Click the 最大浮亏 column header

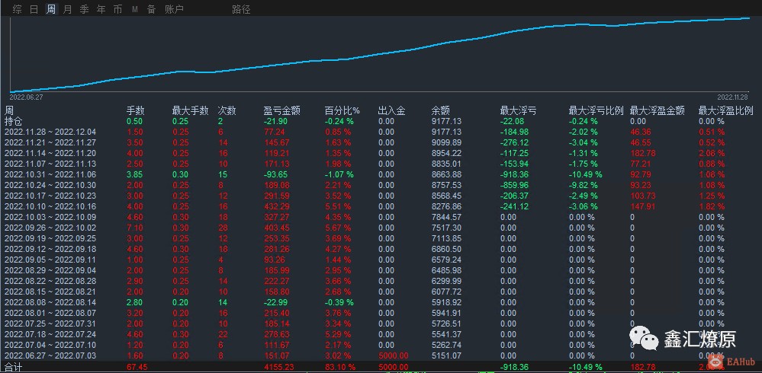[x=518, y=110]
